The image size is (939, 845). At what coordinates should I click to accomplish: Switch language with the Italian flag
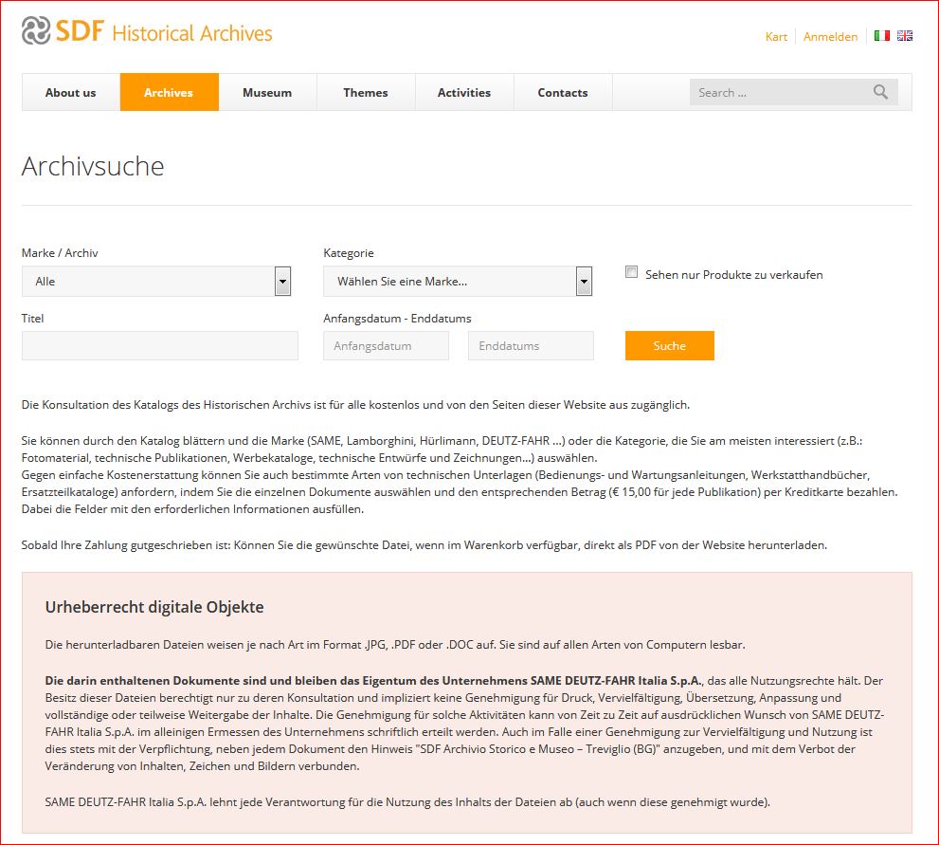[881, 36]
